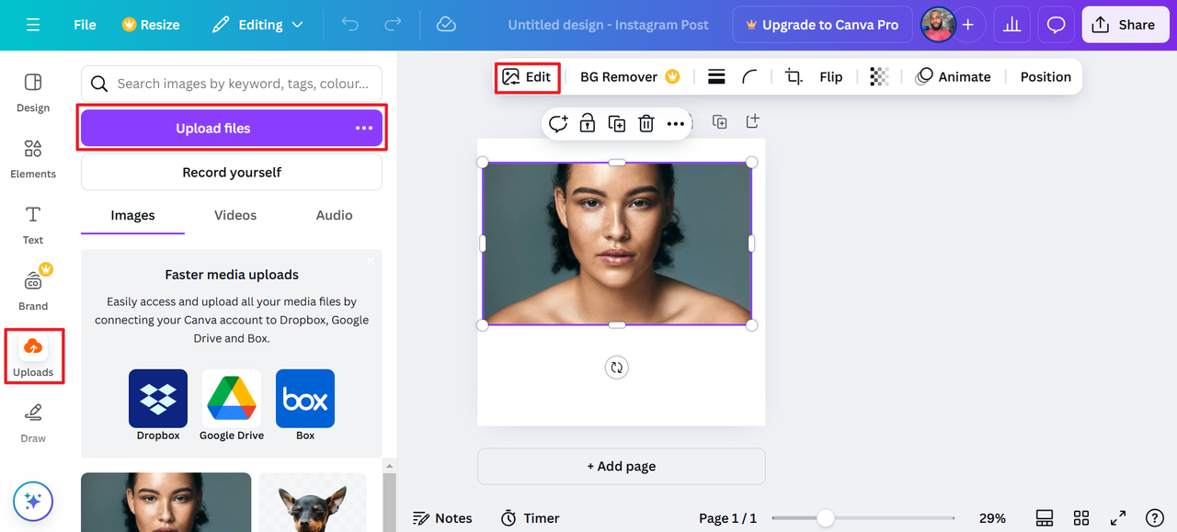
Task: Add comment on selected image
Action: click(558, 123)
